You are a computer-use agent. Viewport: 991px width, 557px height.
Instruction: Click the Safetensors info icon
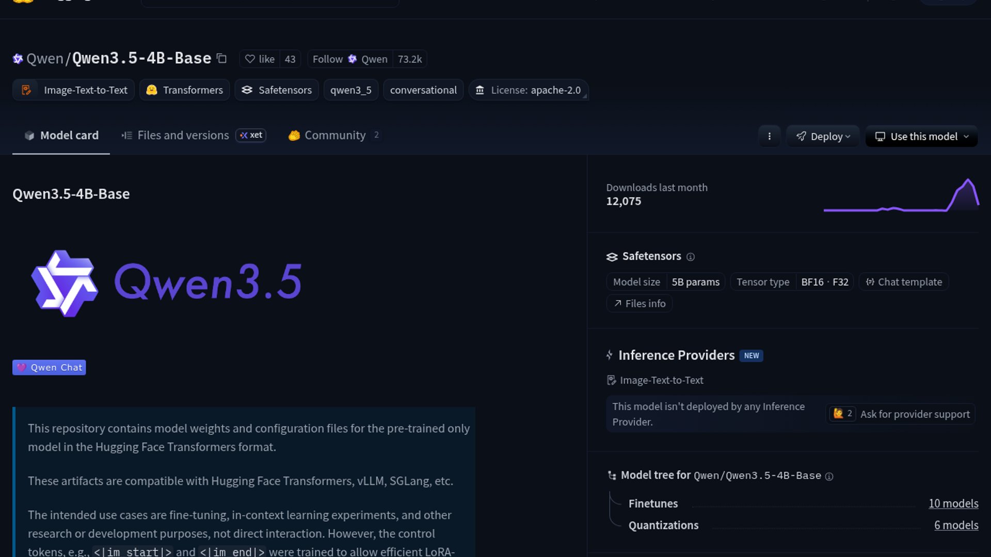[691, 257]
